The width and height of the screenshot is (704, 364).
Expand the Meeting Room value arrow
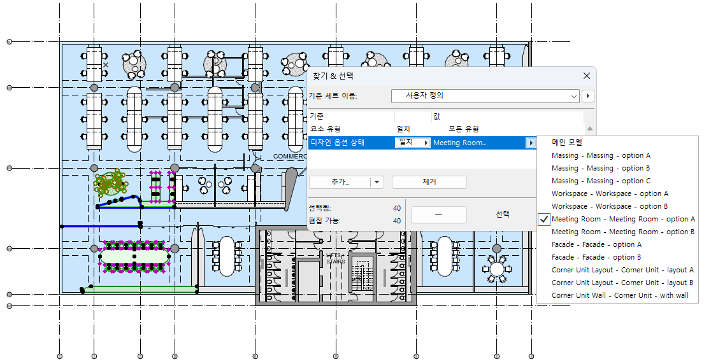[x=531, y=143]
